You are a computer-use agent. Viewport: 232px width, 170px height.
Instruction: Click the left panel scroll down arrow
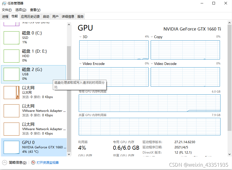[69, 154]
